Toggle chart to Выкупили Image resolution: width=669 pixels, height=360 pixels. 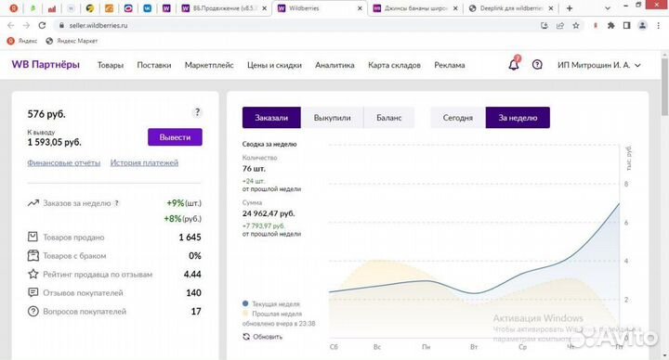[332, 118]
